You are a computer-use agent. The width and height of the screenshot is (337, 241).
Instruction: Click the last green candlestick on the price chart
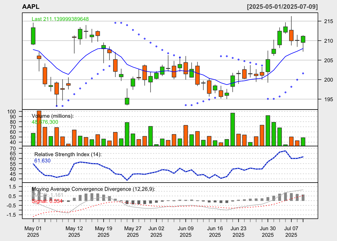click(x=303, y=39)
